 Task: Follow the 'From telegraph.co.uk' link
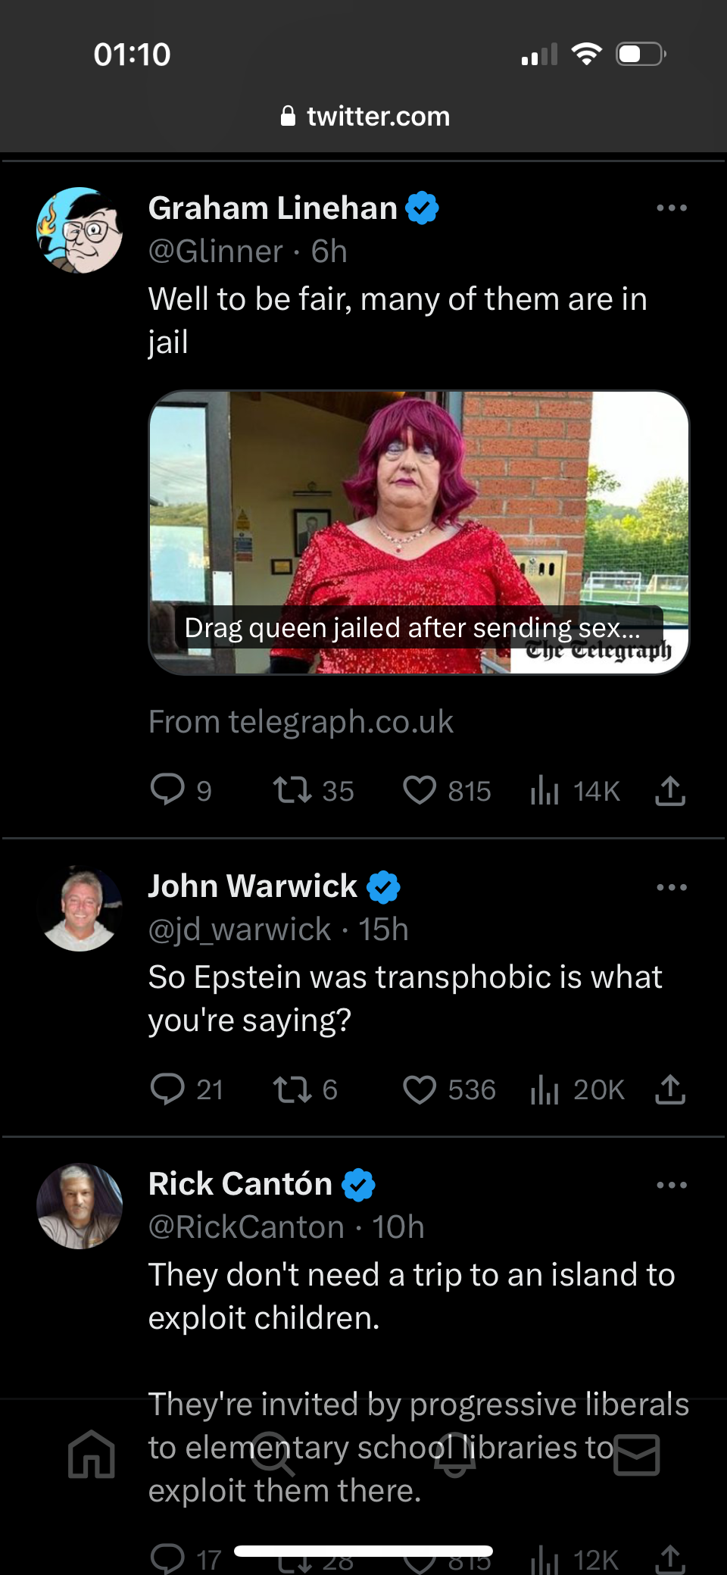click(301, 722)
